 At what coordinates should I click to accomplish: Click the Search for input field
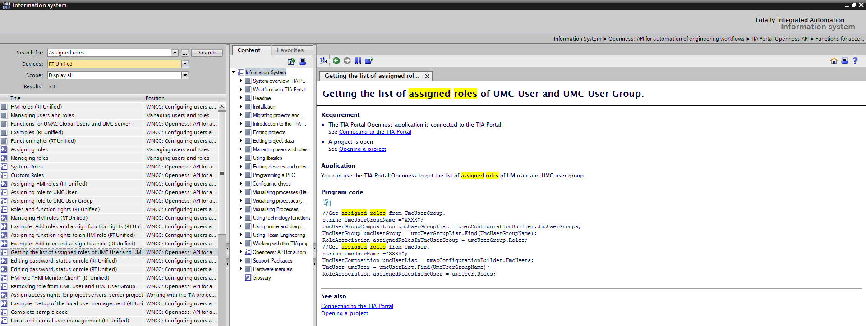point(109,53)
